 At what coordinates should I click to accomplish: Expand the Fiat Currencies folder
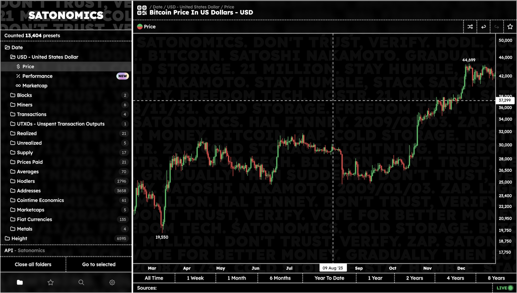click(66, 219)
